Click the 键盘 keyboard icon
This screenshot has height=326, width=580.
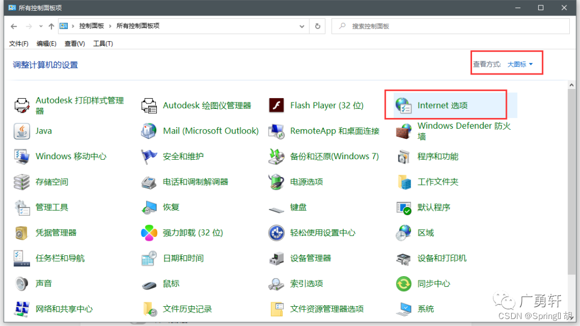tap(277, 210)
